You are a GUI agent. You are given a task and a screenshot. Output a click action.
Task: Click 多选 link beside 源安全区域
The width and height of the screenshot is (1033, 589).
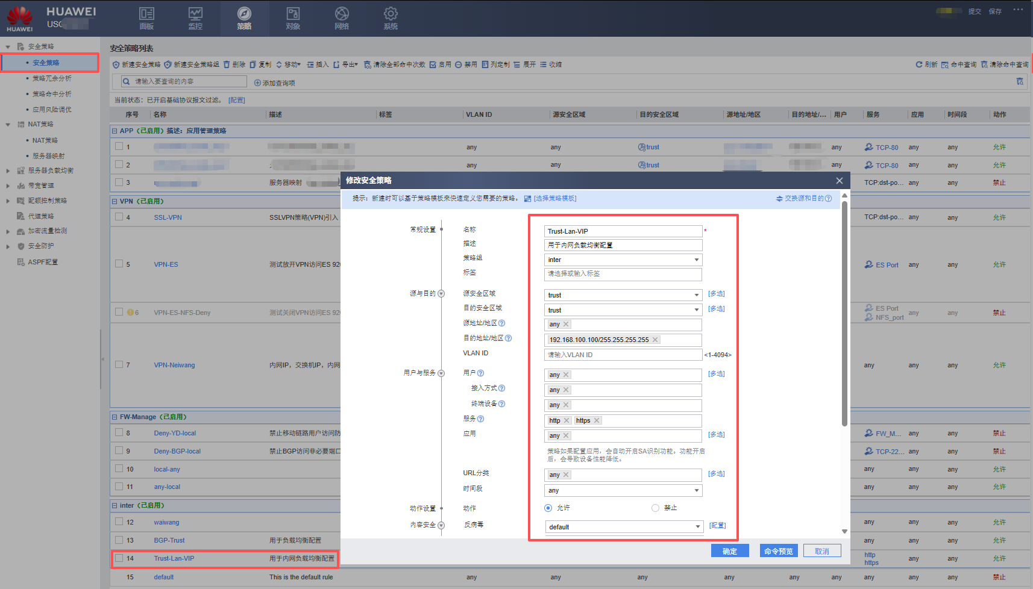coord(717,294)
